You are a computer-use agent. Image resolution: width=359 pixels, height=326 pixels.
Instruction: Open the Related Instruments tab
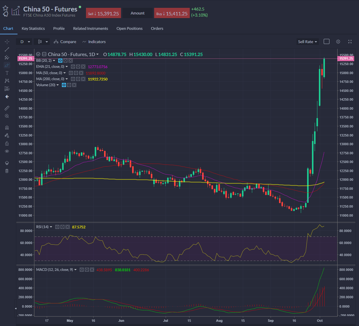[x=91, y=28]
